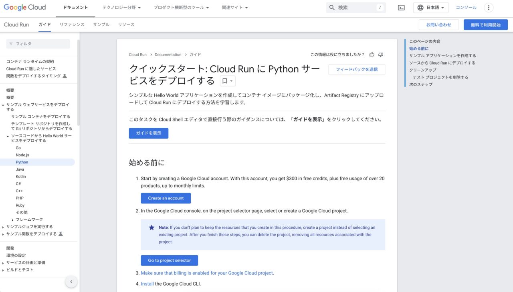Image resolution: width=513 pixels, height=292 pixels.
Task: Click the bookmark icon beside the title
Action: click(x=225, y=81)
